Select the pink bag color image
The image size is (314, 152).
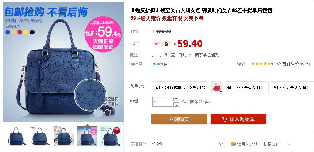click(217, 87)
